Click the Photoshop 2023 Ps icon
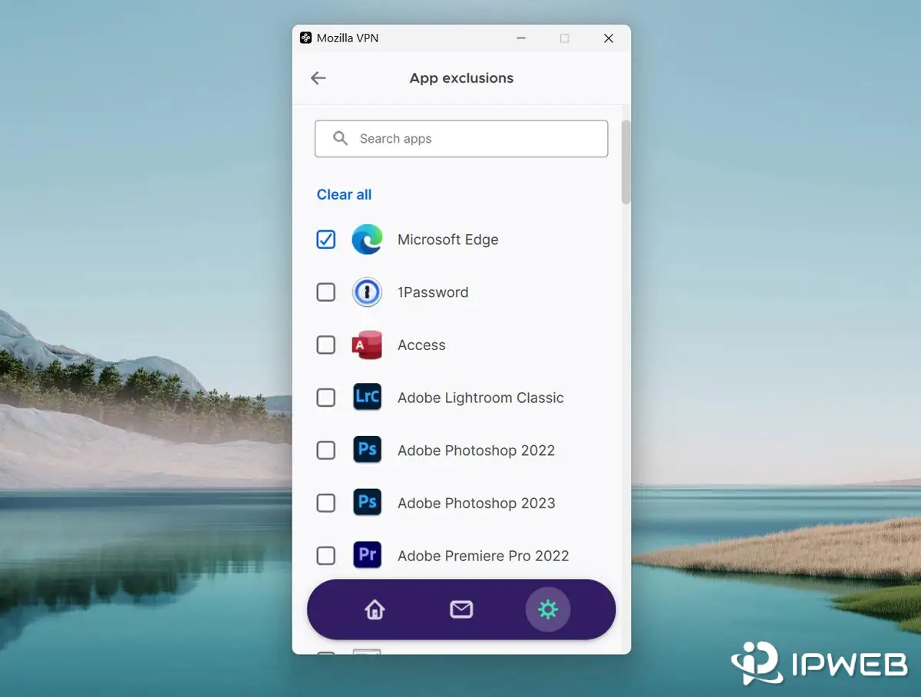Viewport: 921px width, 697px height. pyautogui.click(x=367, y=503)
